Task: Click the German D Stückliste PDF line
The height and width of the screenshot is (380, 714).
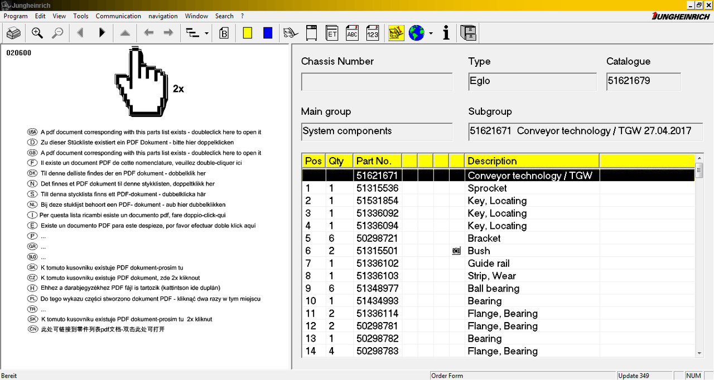Action: (x=131, y=142)
